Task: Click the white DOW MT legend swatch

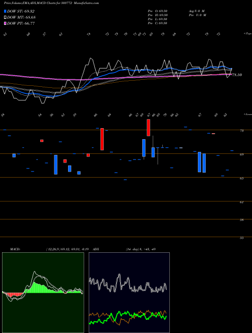Action: [x=5, y=17]
